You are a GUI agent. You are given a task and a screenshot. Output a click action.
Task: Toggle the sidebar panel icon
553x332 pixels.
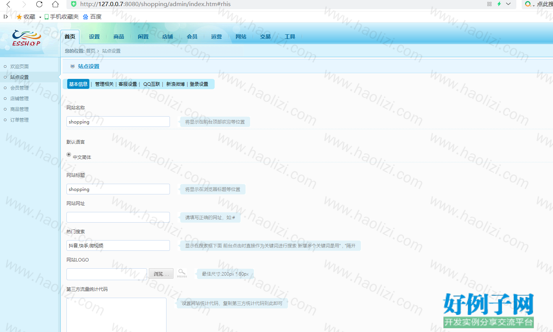[6, 16]
